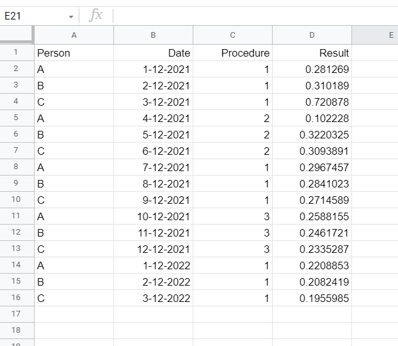Viewport: 398px width, 346px height.
Task: Select cell containing 0.1955985
Action: 312,298
